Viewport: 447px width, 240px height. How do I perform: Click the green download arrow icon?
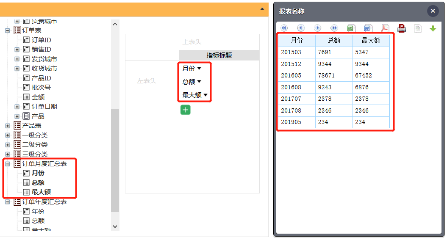[x=433, y=28]
